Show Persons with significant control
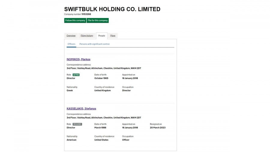 (x=94, y=44)
